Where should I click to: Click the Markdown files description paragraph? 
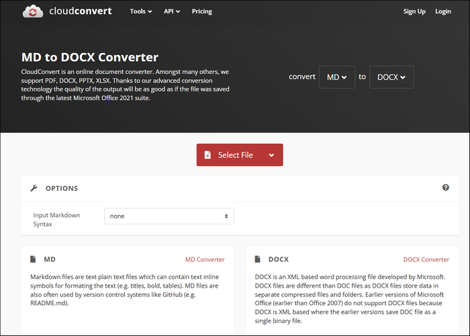124,290
